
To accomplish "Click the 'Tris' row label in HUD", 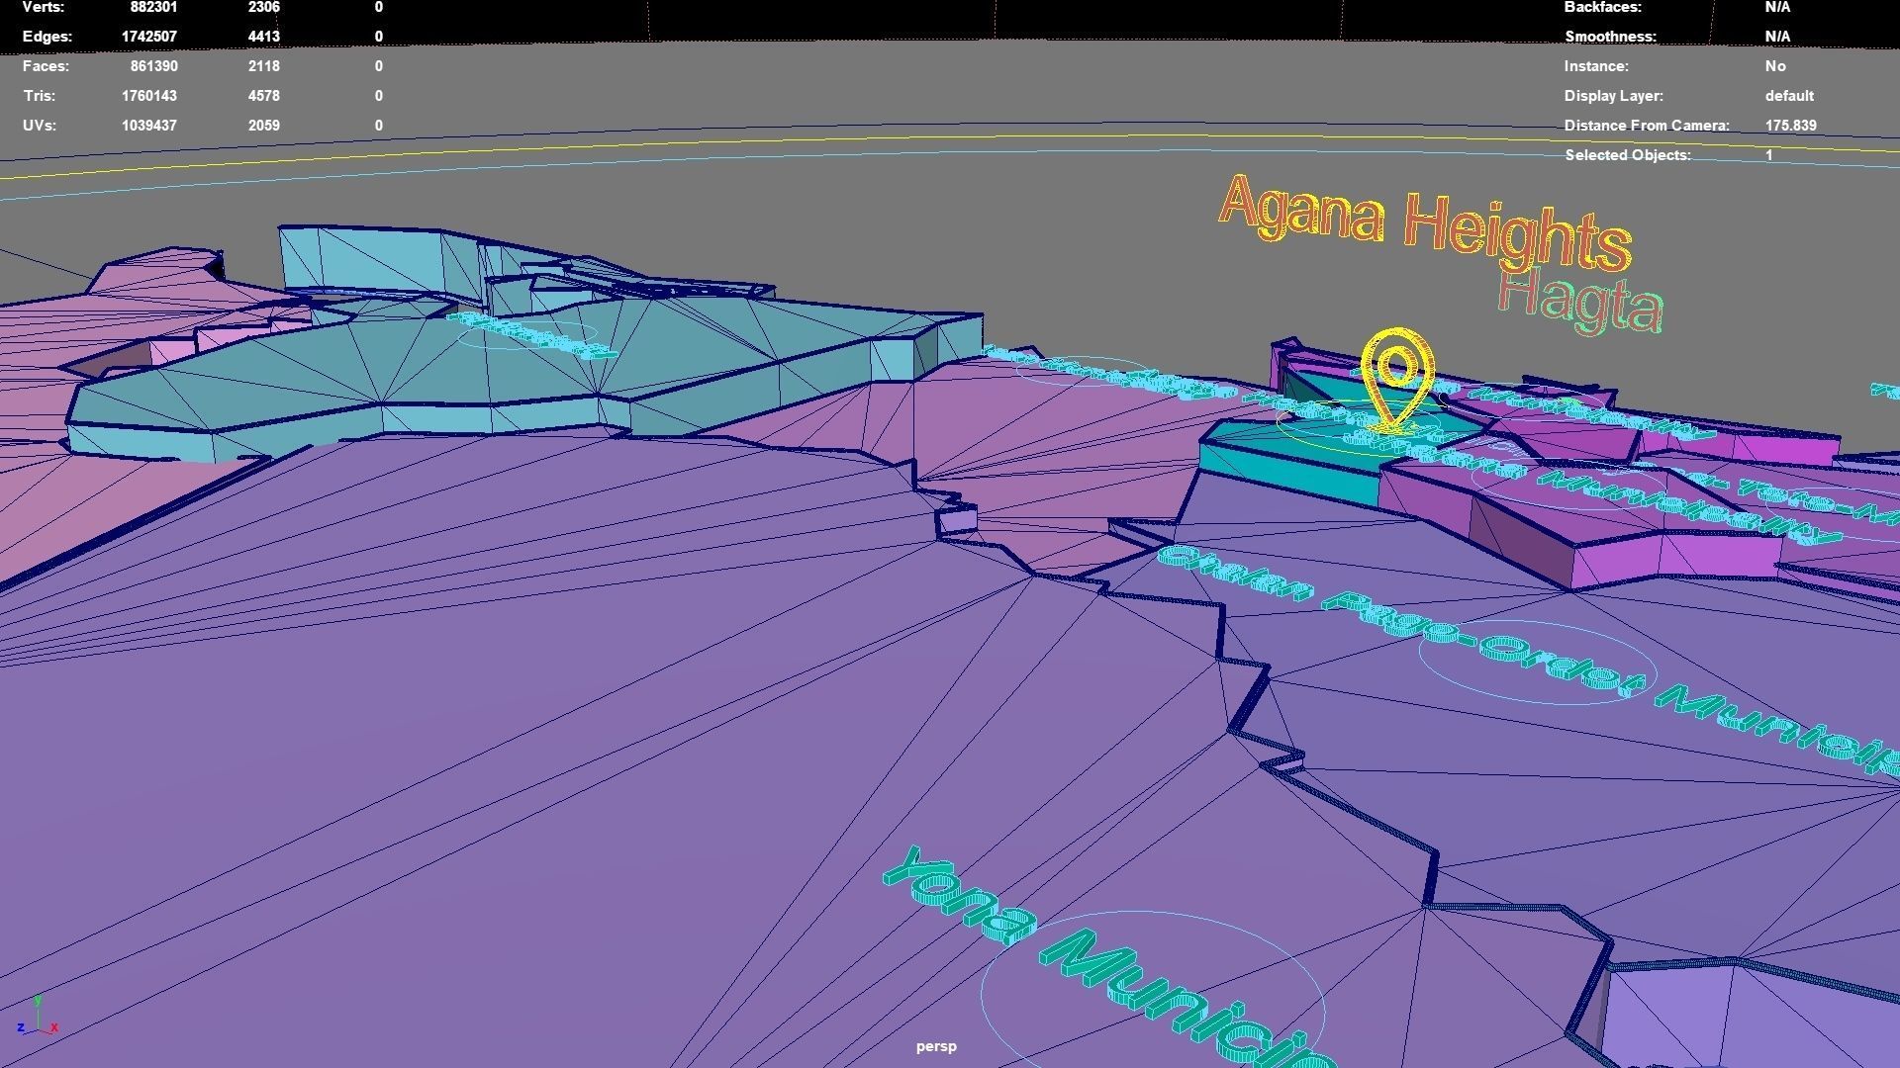I will pos(40,96).
